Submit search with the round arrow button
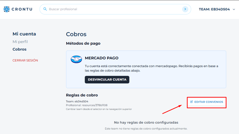This screenshot has width=239, height=134. (185, 9)
